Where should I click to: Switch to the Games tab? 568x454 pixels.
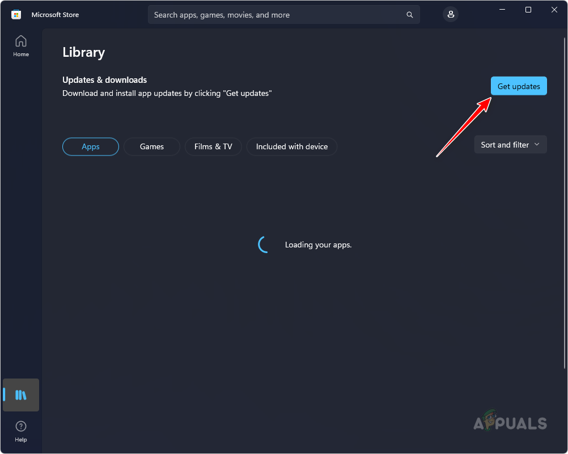152,146
